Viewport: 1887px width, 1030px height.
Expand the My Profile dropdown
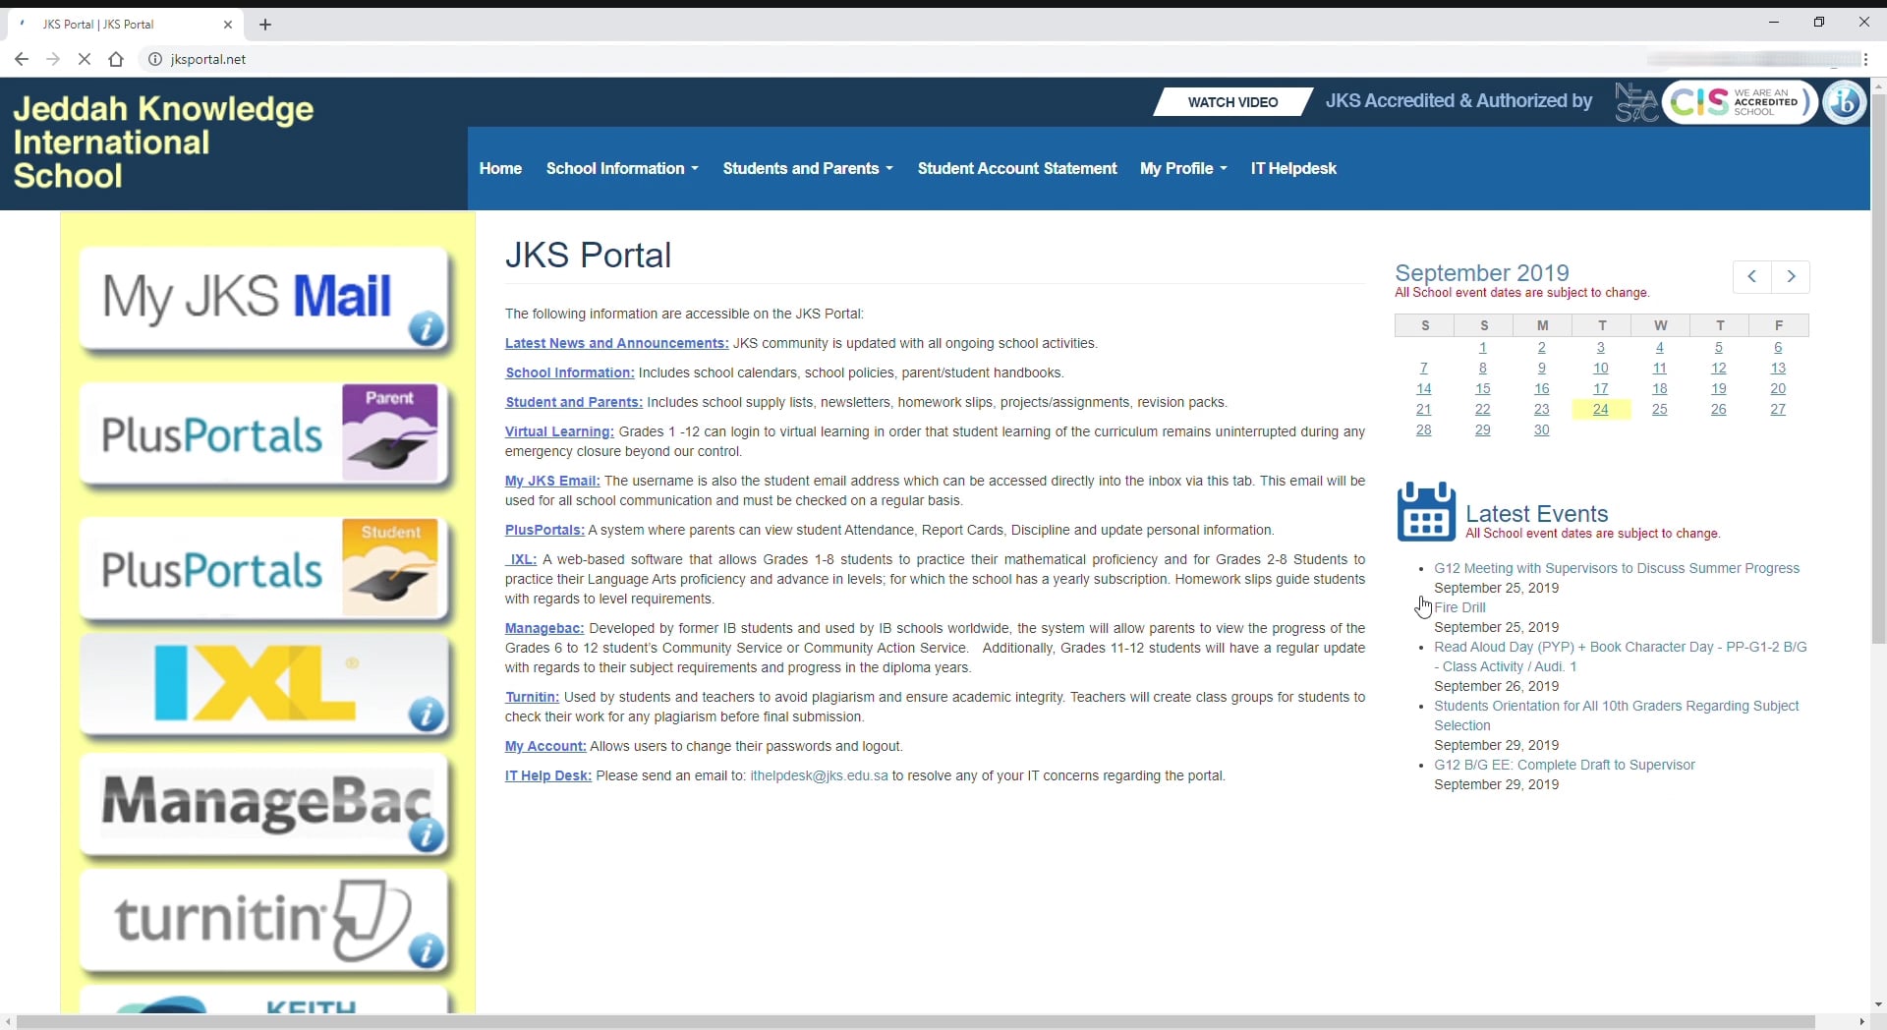1182,168
